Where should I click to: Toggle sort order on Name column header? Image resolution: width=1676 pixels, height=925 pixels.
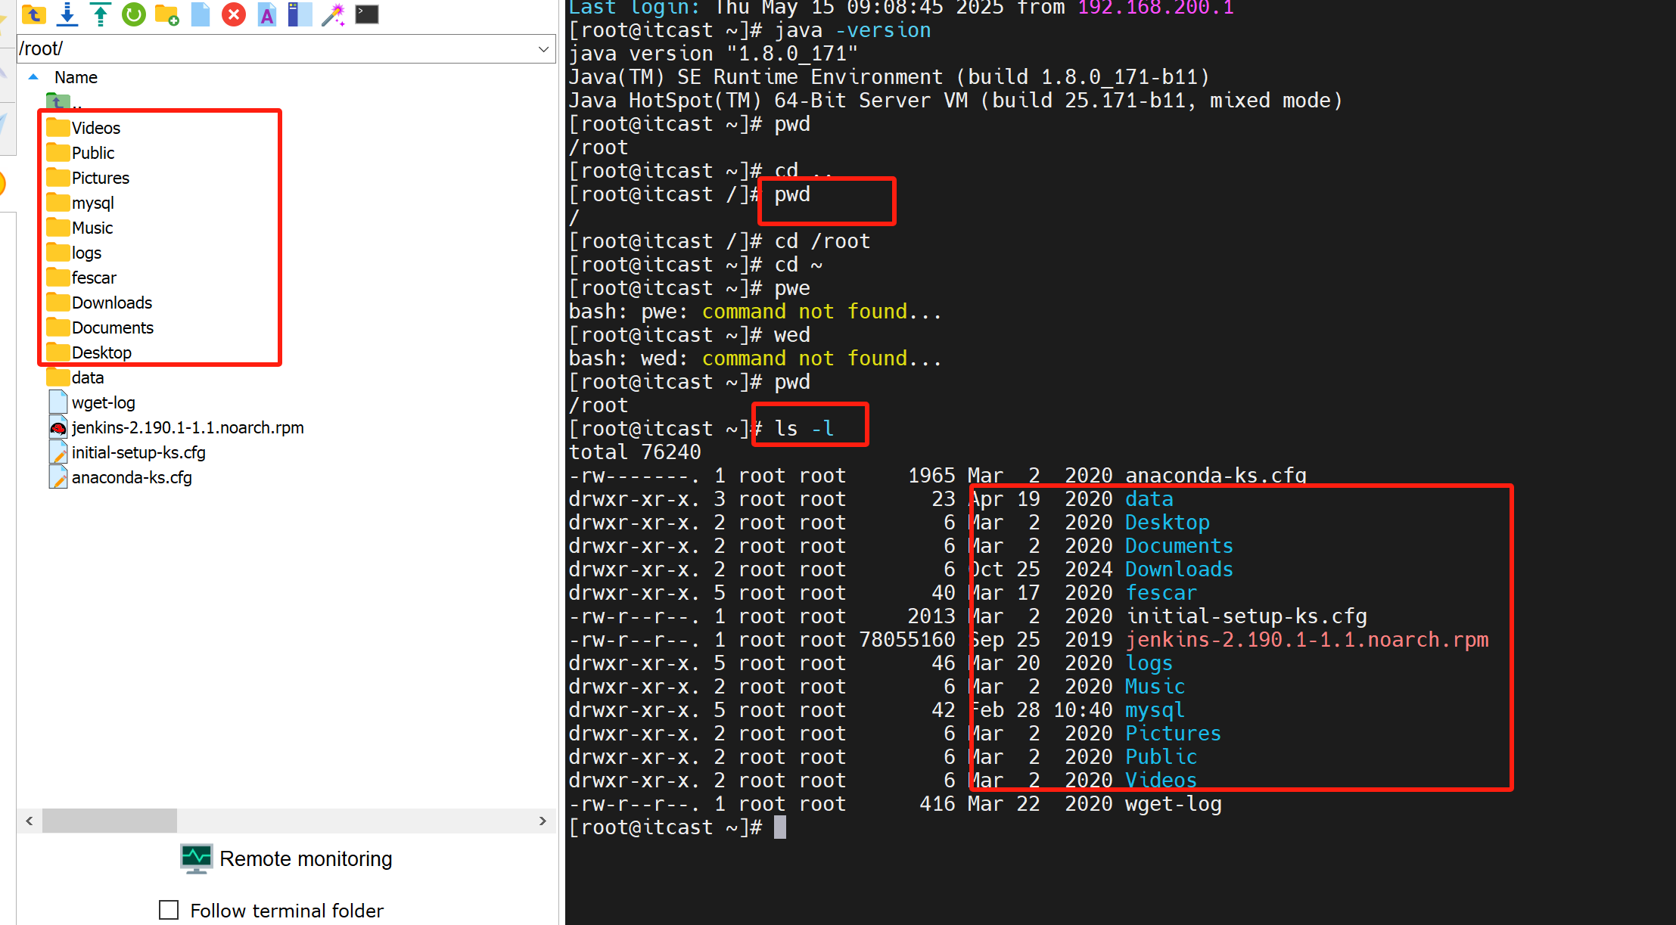coord(76,77)
